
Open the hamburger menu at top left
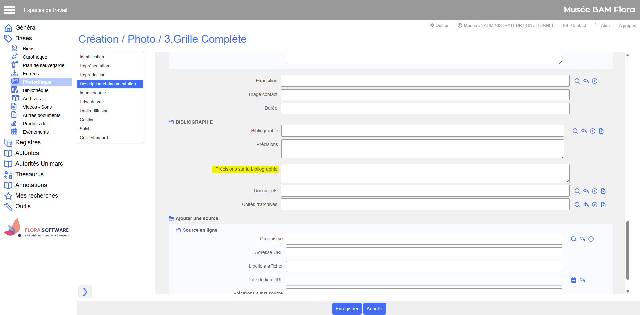pyautogui.click(x=10, y=10)
